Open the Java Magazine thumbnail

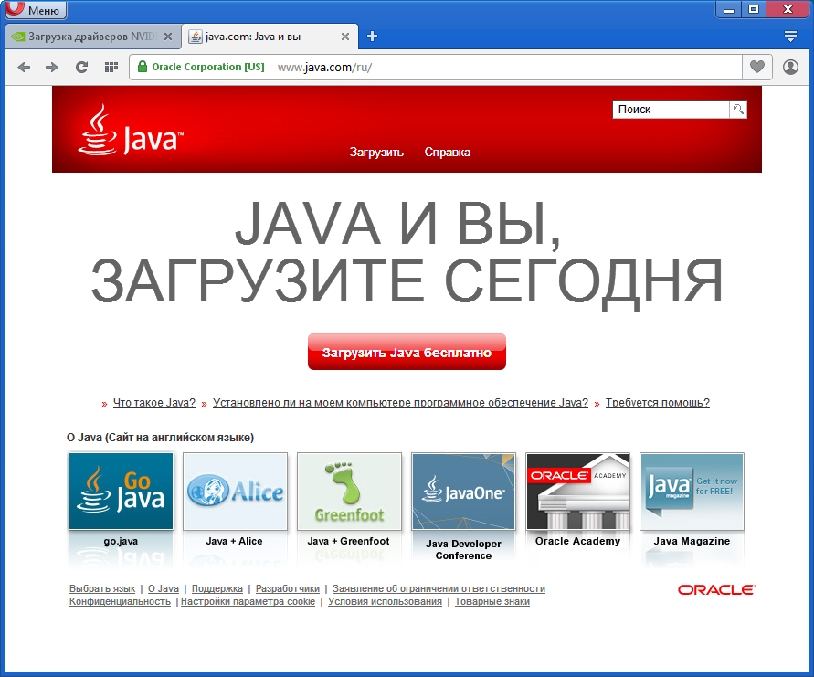pos(692,492)
